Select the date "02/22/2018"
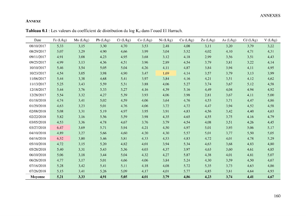The width and height of the screenshot is (306, 216). tap(38, 117)
